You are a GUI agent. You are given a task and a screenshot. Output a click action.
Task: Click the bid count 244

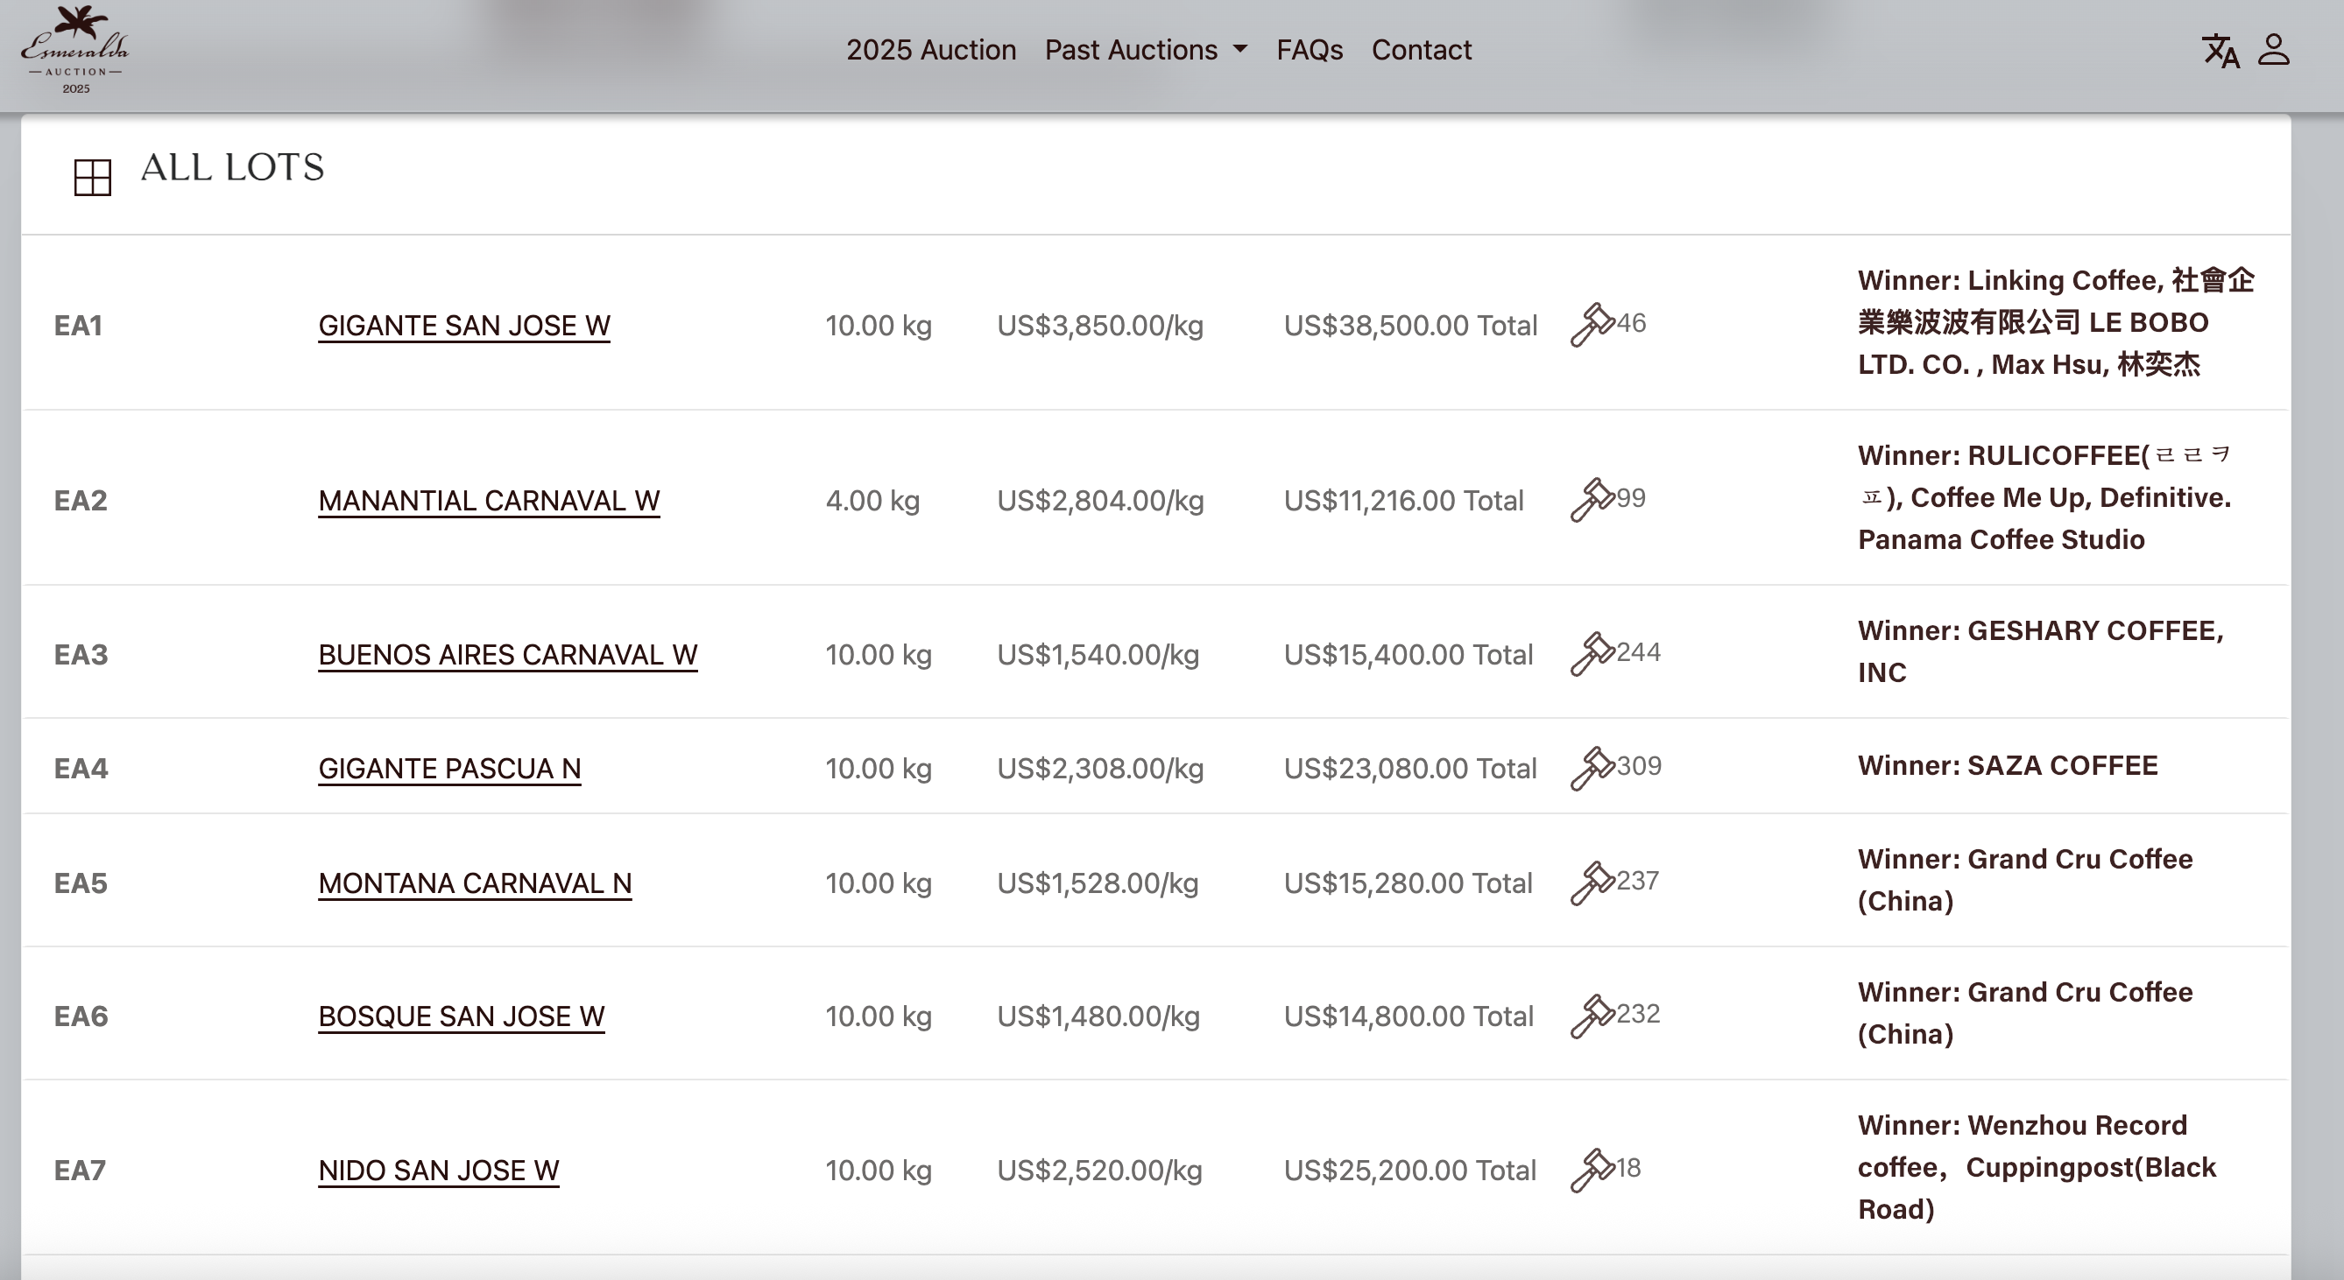click(x=1639, y=652)
